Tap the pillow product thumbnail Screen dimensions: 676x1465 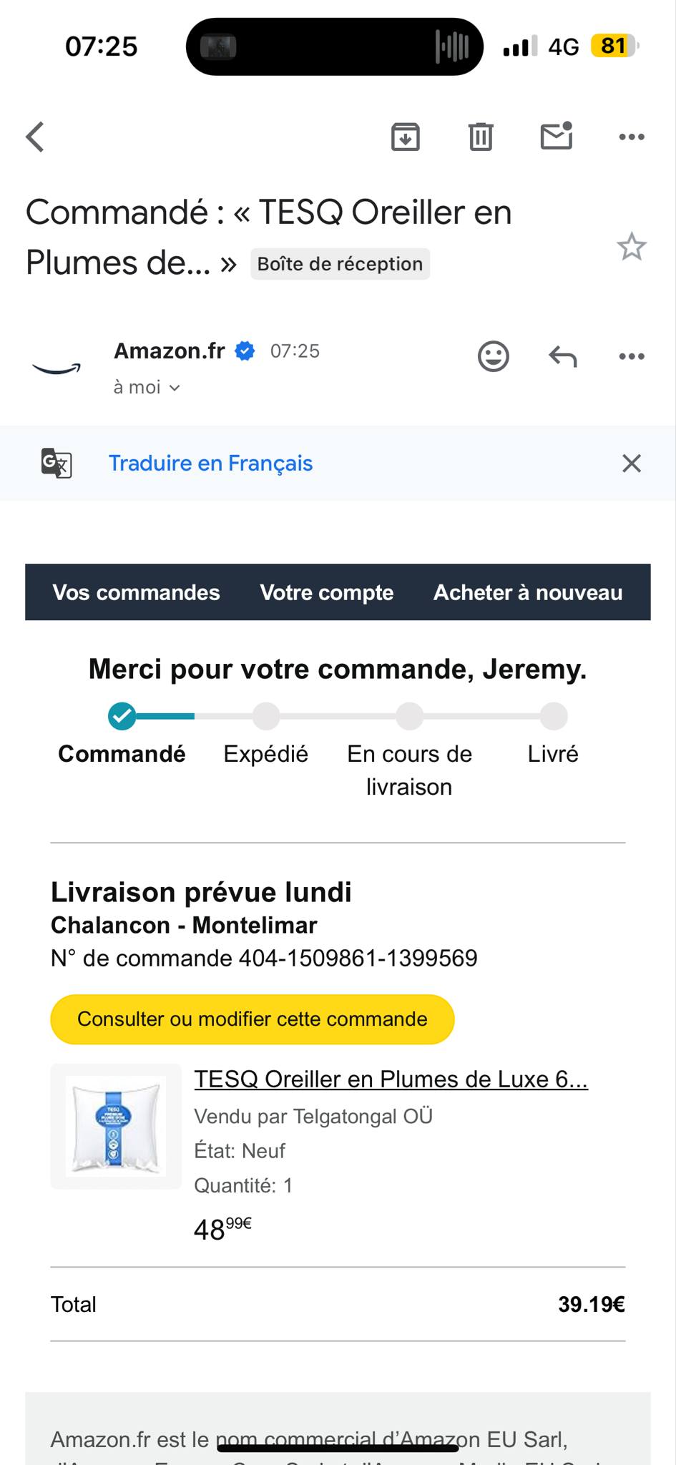pos(116,1127)
